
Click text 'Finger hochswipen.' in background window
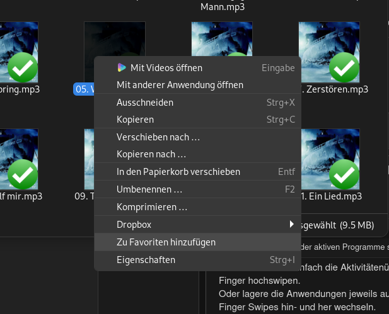[x=260, y=281]
